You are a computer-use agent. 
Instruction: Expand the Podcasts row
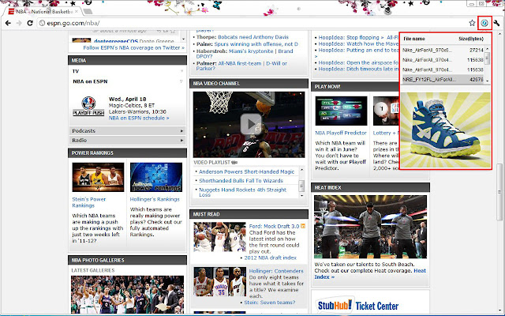[x=128, y=131]
